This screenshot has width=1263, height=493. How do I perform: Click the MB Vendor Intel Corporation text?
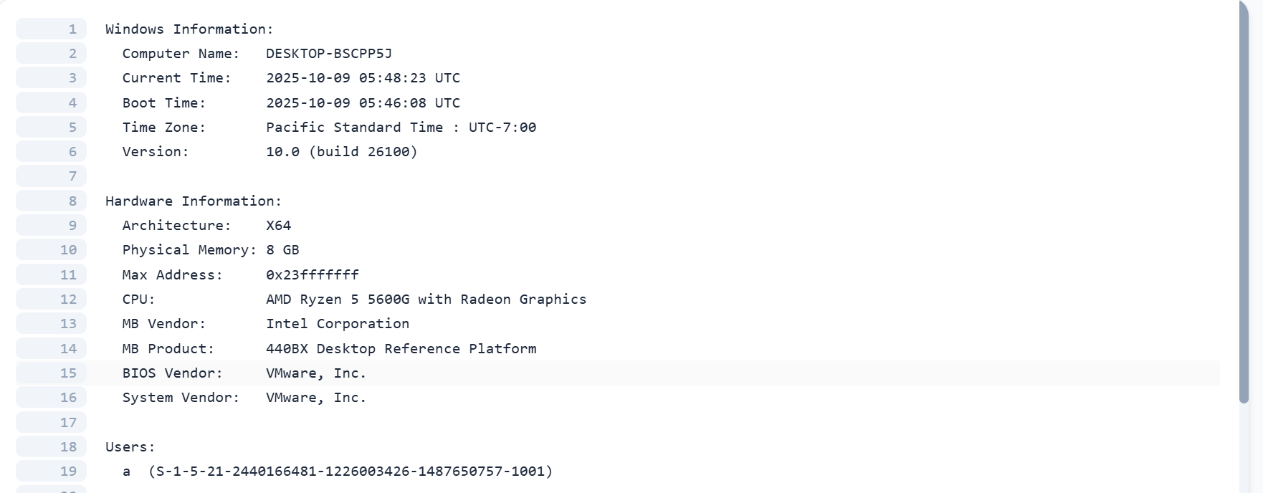(x=337, y=324)
